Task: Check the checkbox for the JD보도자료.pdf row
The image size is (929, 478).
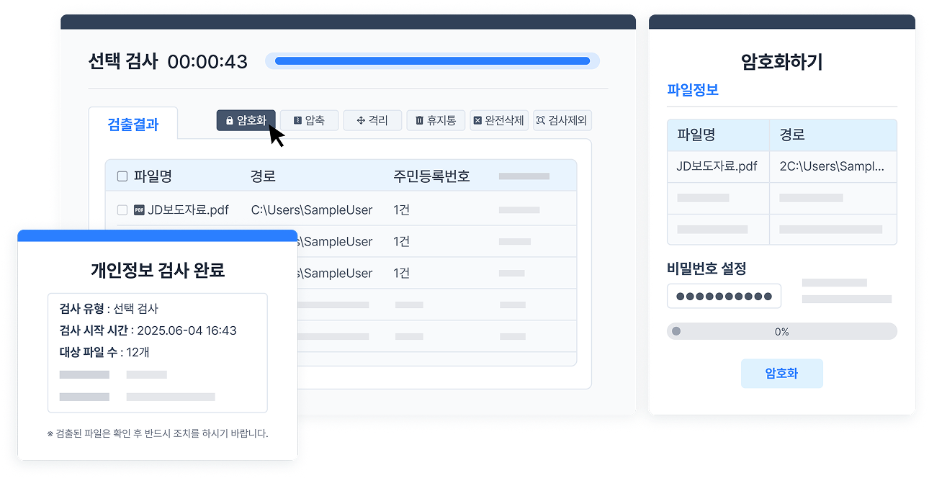Action: point(122,209)
